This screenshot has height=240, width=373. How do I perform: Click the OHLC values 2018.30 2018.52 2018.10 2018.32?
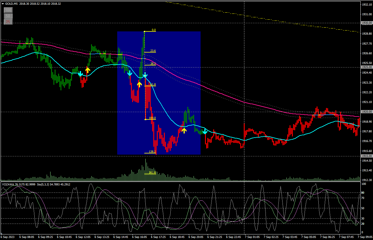(40, 4)
